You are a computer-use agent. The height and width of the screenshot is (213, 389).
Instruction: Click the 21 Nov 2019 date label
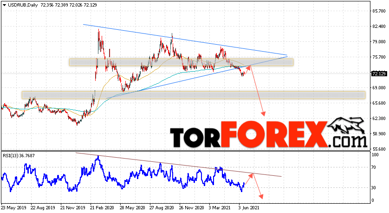point(73,207)
